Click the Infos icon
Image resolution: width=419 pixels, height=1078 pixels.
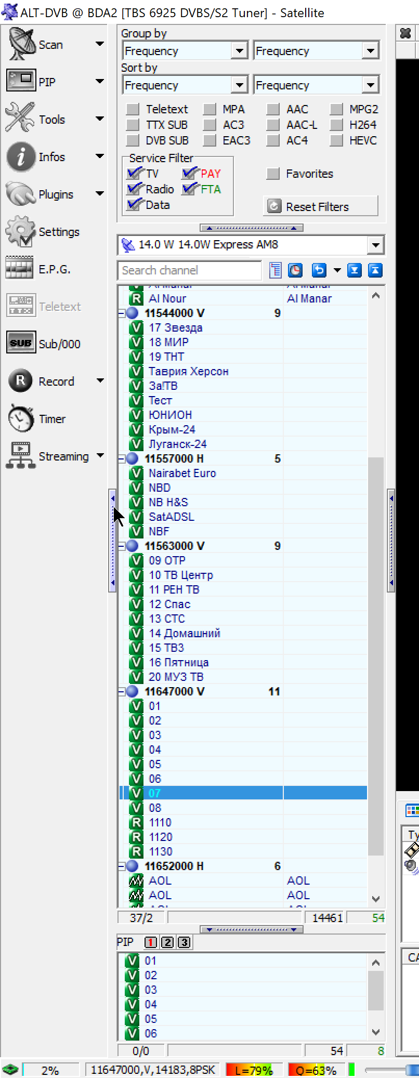21,156
